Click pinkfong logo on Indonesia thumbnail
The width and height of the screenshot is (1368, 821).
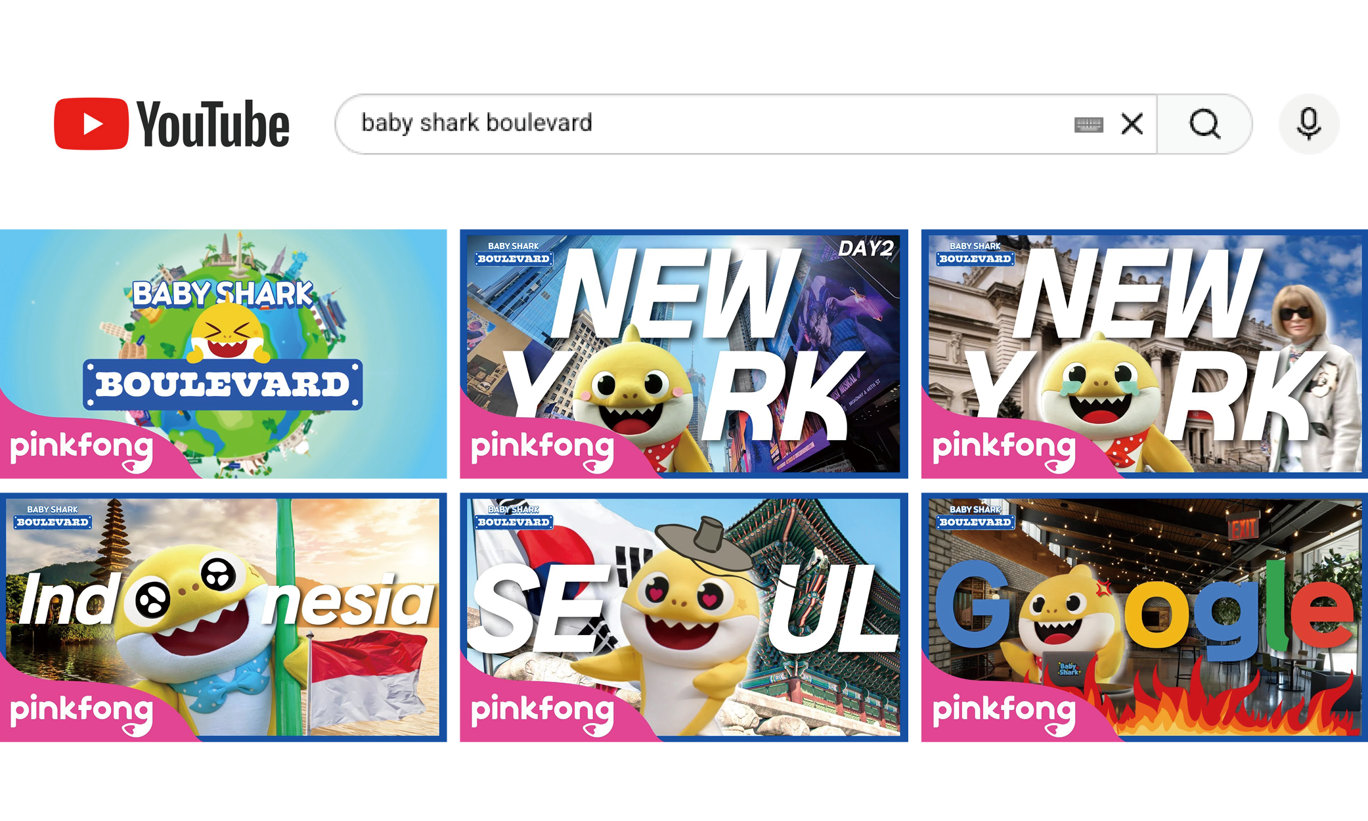tap(81, 711)
